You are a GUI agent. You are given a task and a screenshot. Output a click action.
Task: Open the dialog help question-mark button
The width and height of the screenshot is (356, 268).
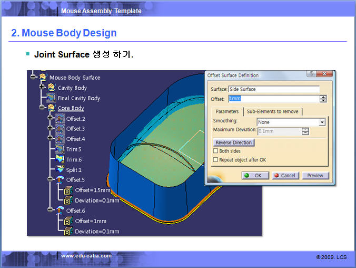point(311,74)
